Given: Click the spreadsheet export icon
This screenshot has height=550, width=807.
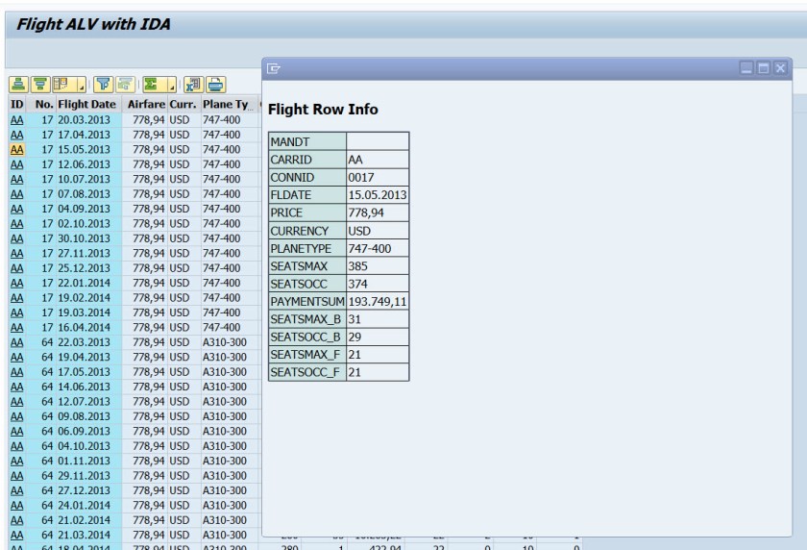Looking at the screenshot, I should click(x=193, y=84).
